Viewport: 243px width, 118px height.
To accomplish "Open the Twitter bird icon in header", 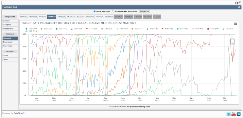I will 239,7.
